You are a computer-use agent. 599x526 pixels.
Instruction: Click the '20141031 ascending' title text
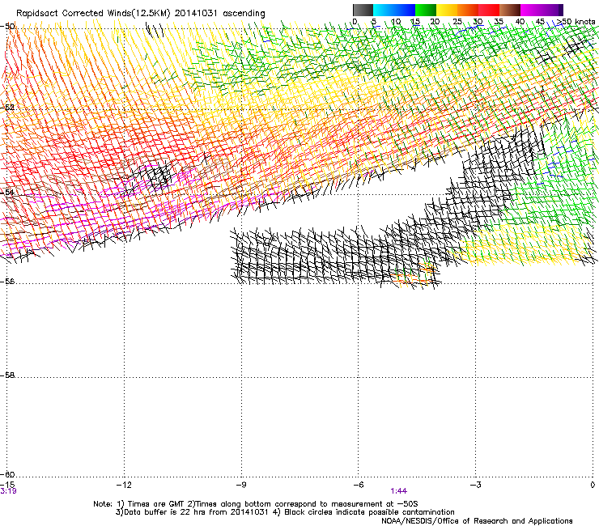[219, 13]
